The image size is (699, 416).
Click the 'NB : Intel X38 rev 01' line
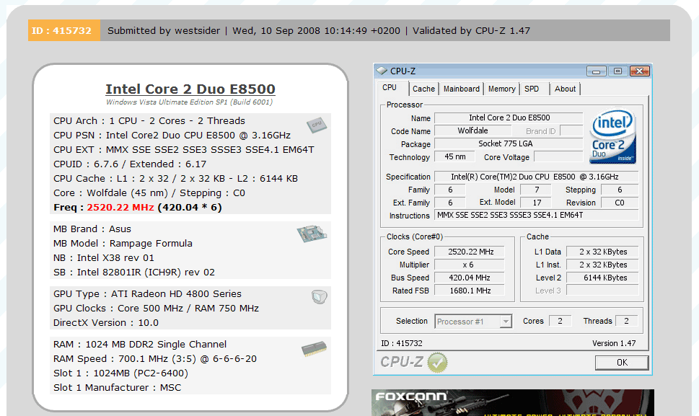click(104, 257)
